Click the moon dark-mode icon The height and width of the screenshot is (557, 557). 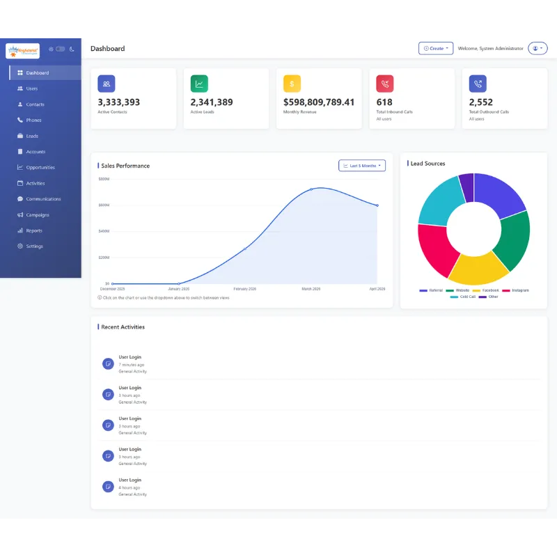(x=72, y=49)
